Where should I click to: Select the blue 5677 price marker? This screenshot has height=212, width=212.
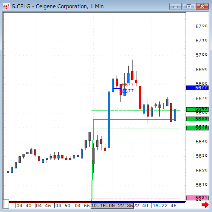tap(197, 88)
